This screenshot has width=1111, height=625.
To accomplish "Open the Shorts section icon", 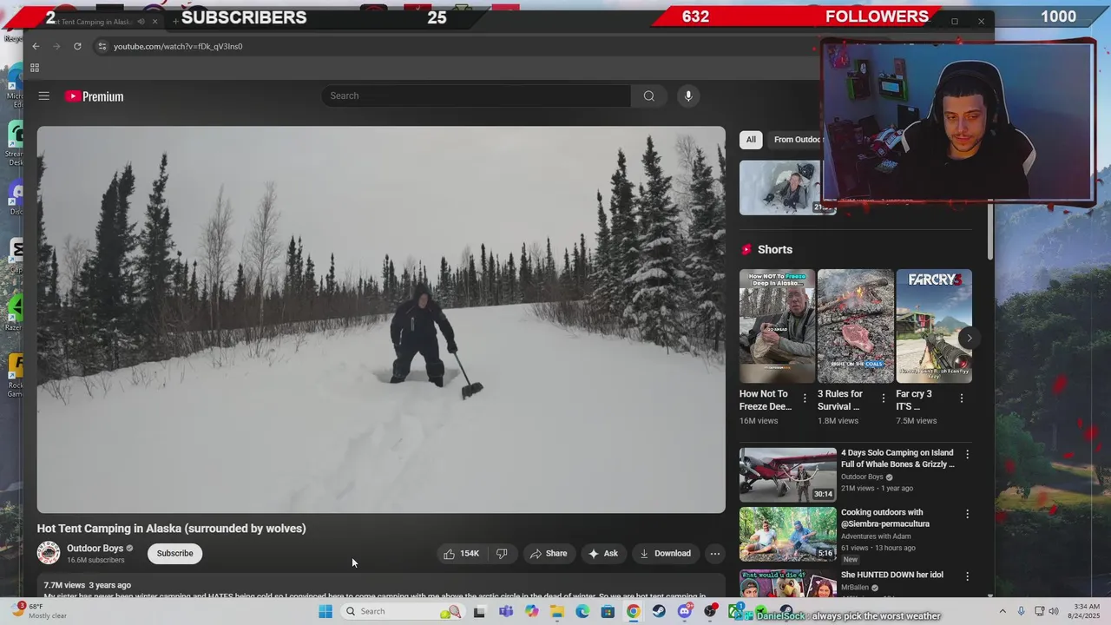I will tap(746, 250).
